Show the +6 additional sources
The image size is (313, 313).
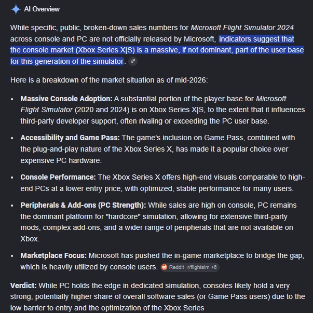[x=214, y=267]
